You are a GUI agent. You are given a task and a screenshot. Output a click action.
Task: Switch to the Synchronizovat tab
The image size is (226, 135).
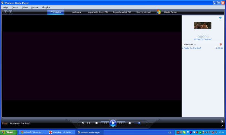click(143, 12)
